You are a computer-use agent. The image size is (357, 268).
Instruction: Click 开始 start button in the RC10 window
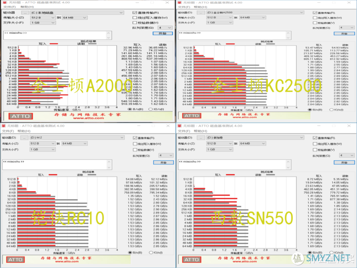click(163, 162)
